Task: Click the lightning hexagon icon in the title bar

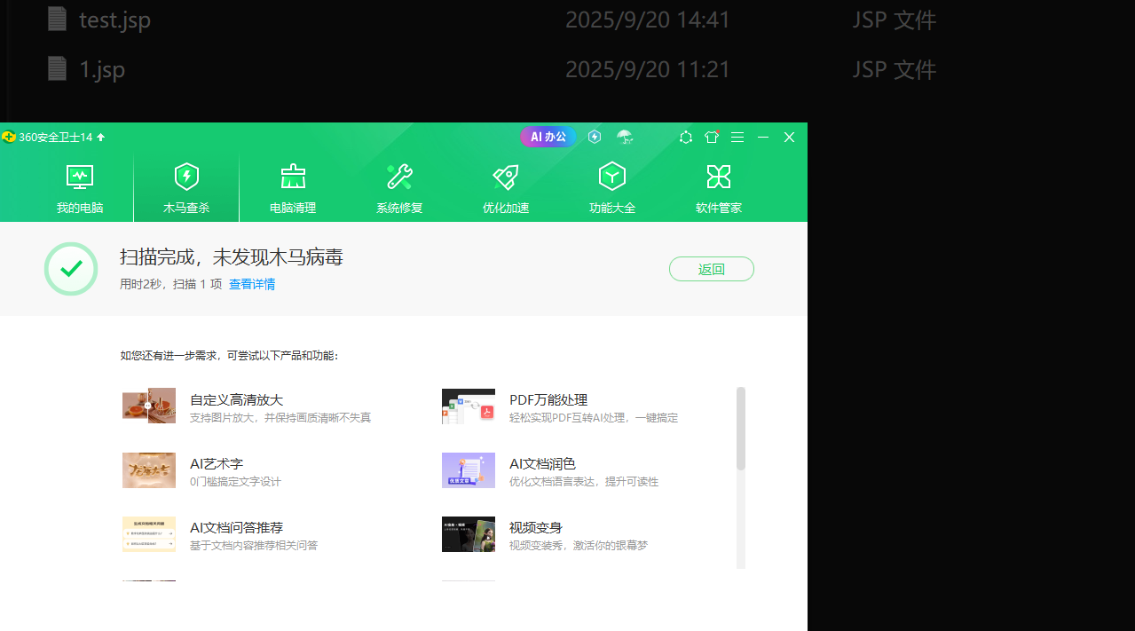Action: click(x=595, y=137)
